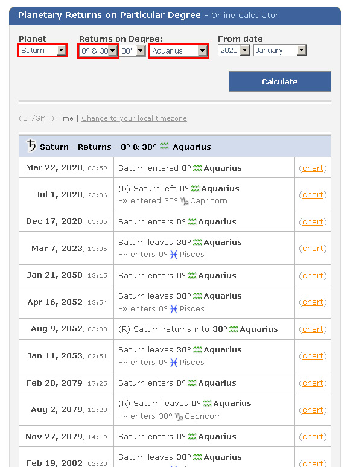The width and height of the screenshot is (350, 467).
Task: Open the degree dropdown showing 0° & 30
Action: point(98,51)
